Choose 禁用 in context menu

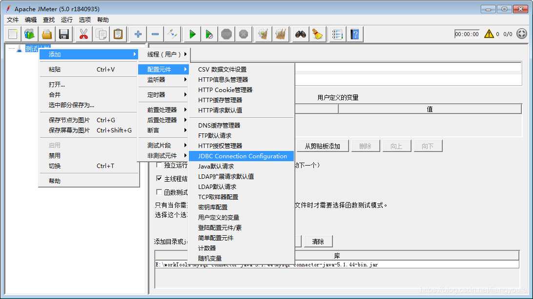coord(89,156)
